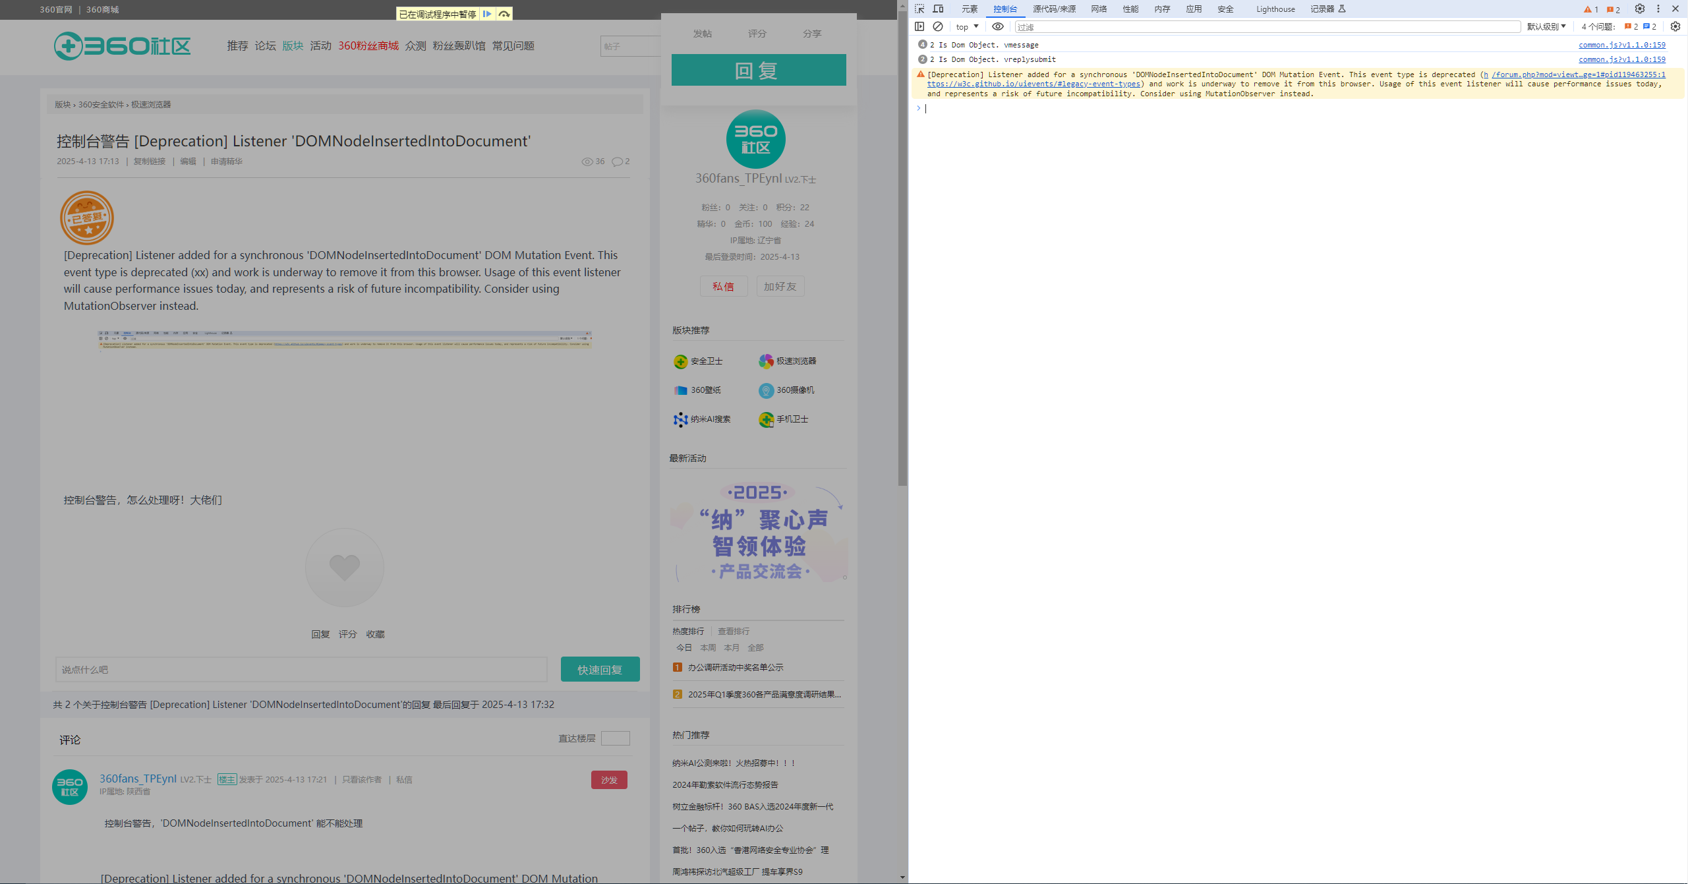Screen dimensions: 1688x884
Task: Click the 加好友 button
Action: [x=780, y=286]
